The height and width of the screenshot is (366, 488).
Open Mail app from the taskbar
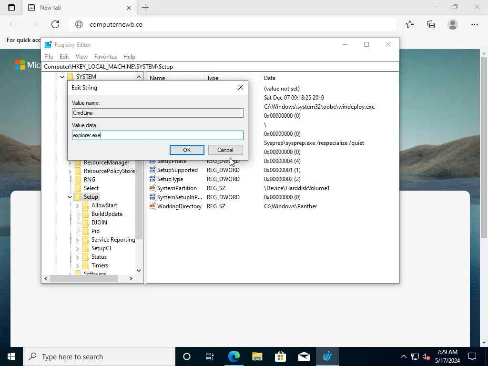click(304, 356)
